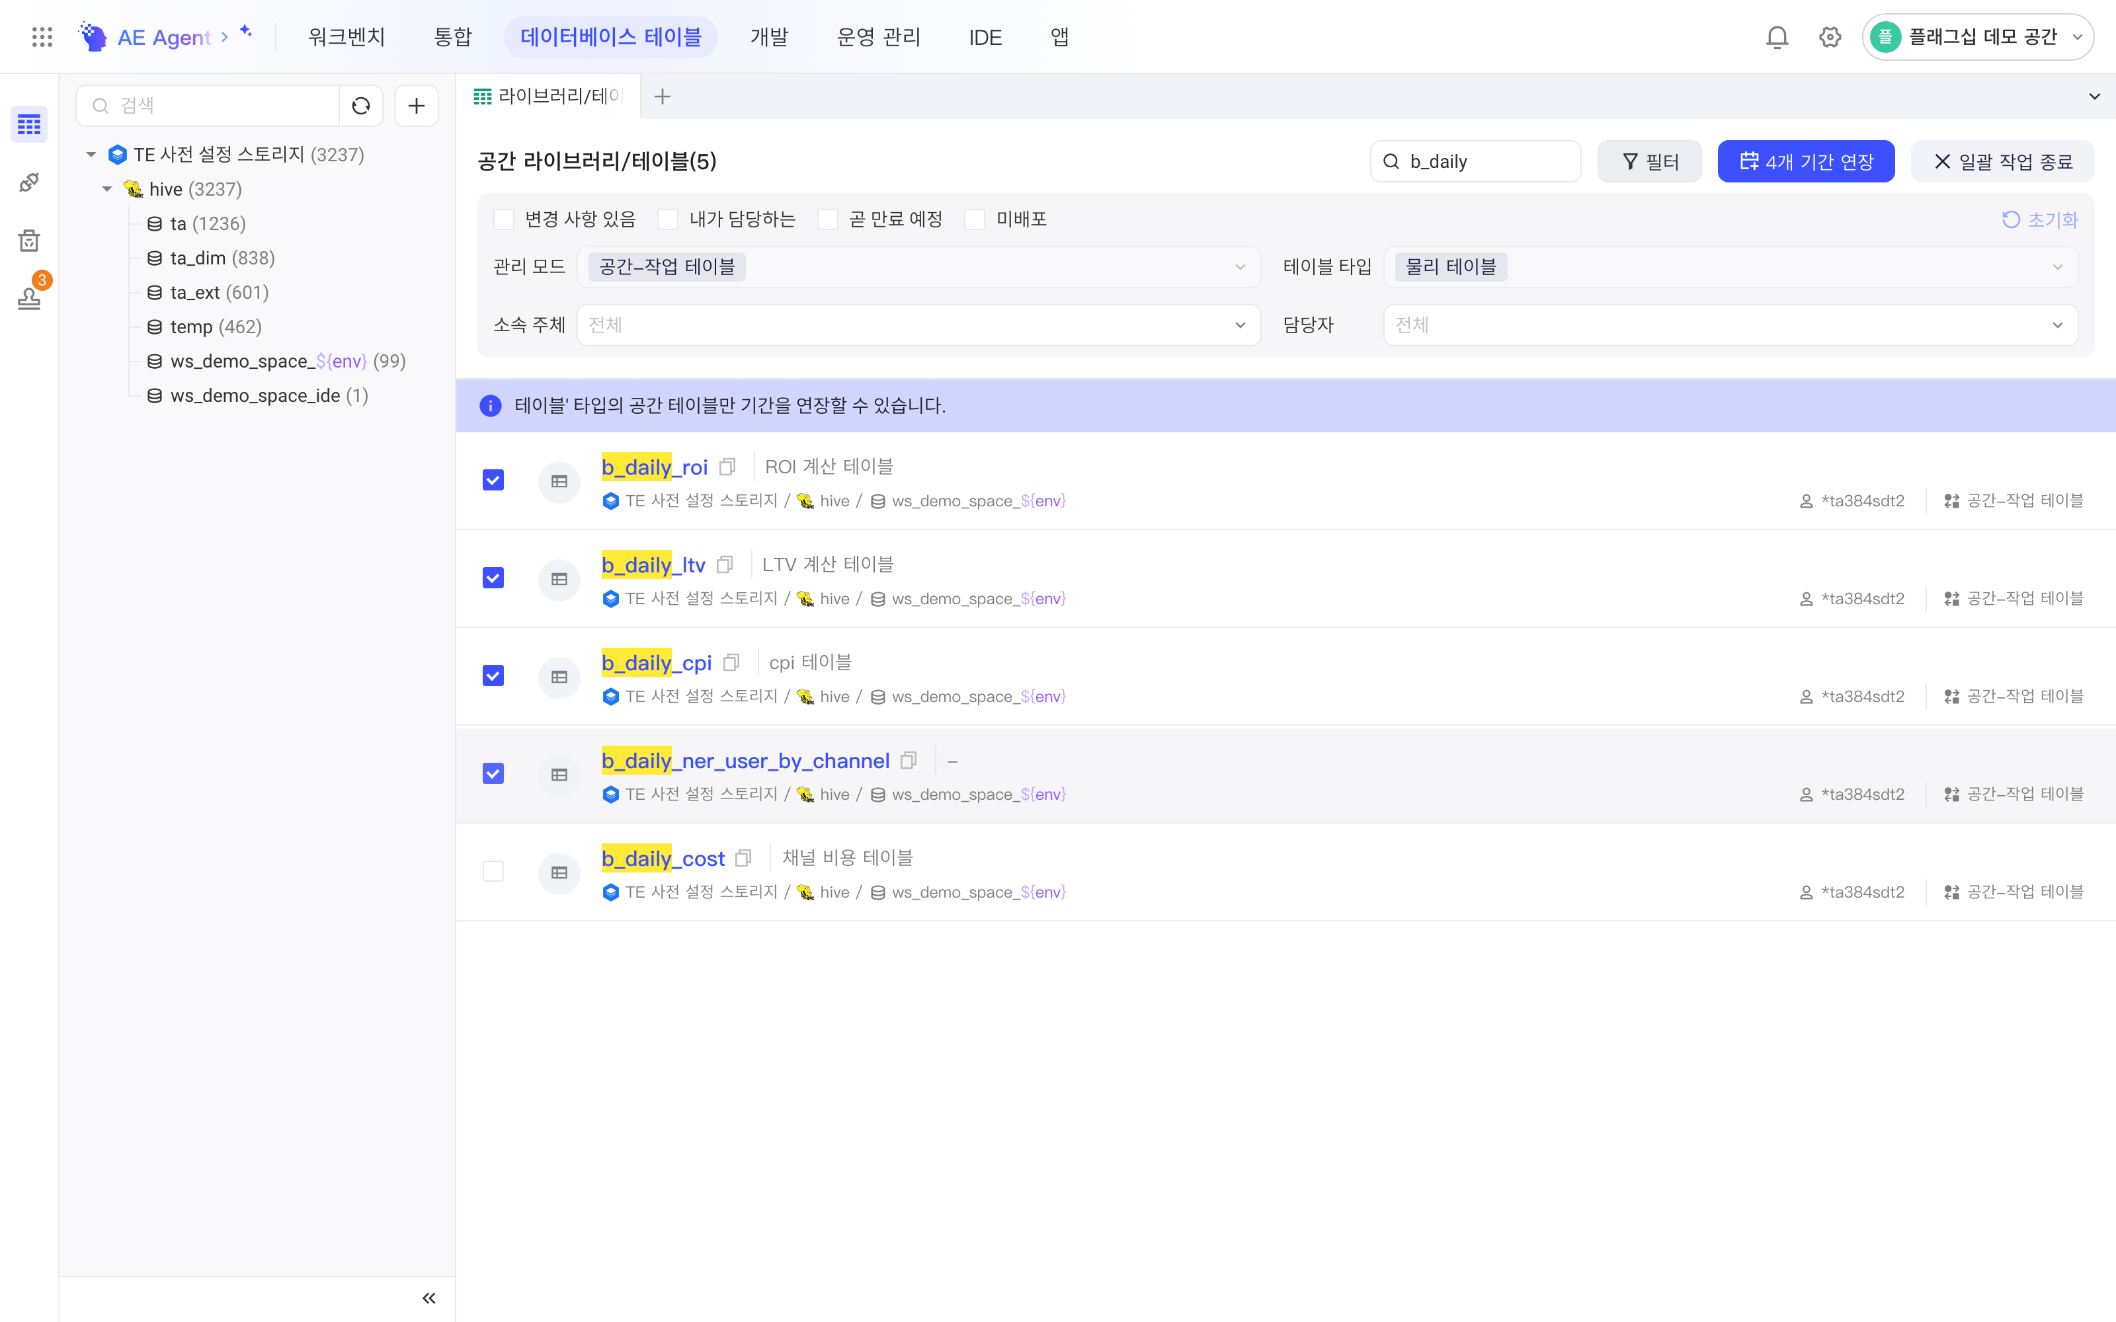The image size is (2116, 1322).
Task: Open the link icon in left sidebar
Action: 29,182
